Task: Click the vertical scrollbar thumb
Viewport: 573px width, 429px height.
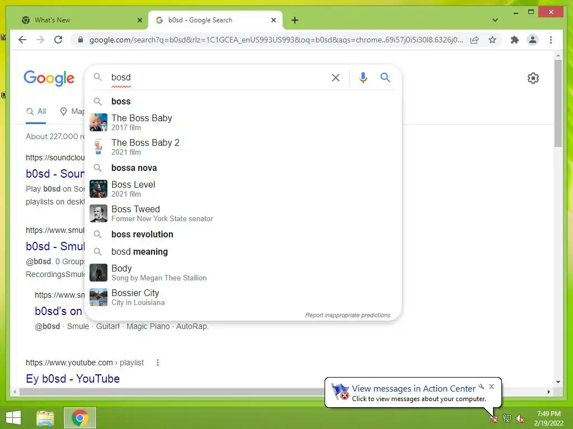Action: [x=558, y=103]
